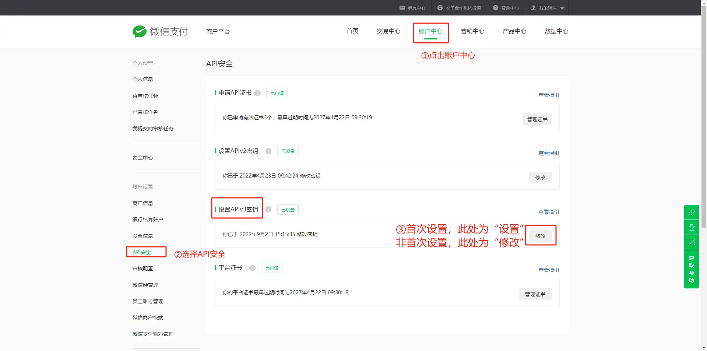Select API安全 in the left sidebar
This screenshot has width=707, height=351.
142,252
